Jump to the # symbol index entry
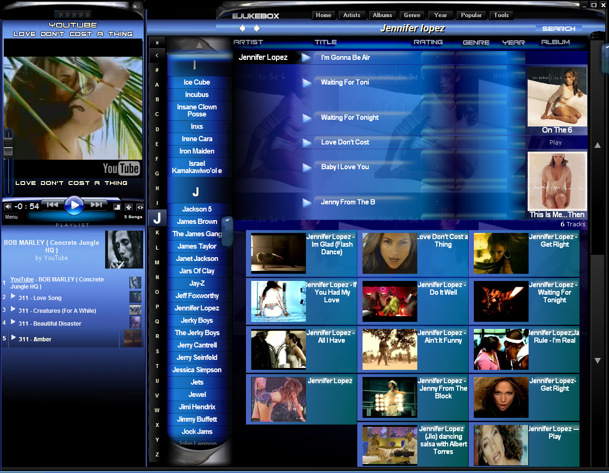The width and height of the screenshot is (609, 473). [x=157, y=70]
